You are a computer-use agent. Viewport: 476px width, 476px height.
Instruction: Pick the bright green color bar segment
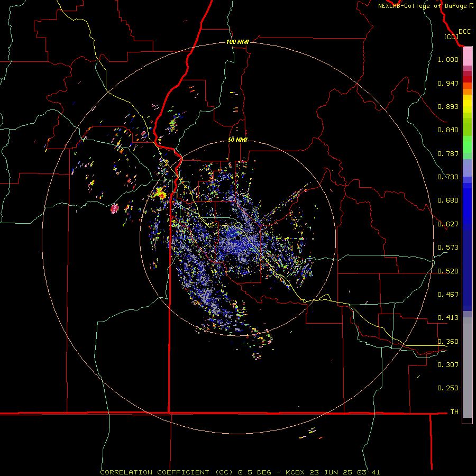(x=467, y=144)
